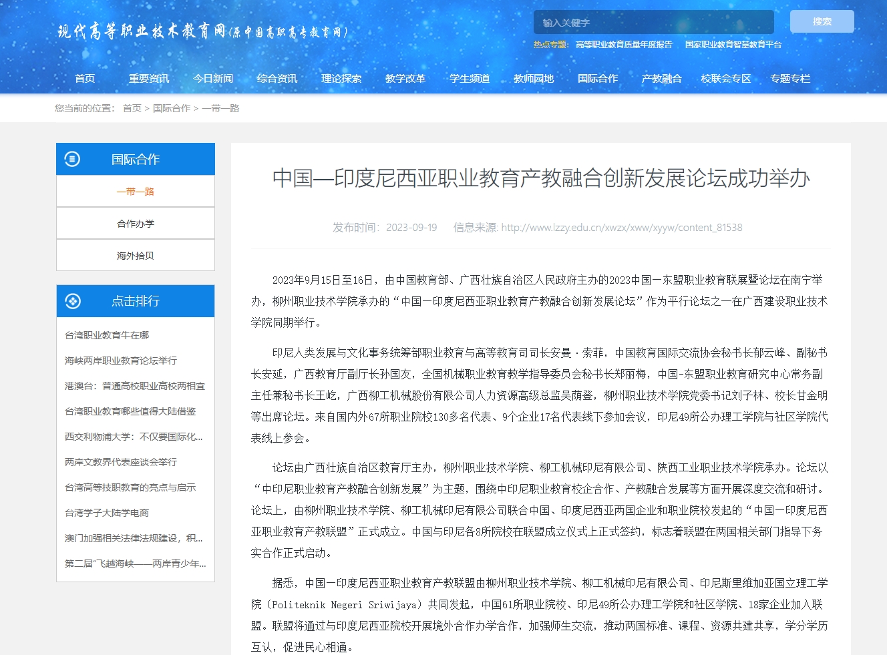
Task: Click the 国际合作 sidebar header icon
Action: point(72,159)
